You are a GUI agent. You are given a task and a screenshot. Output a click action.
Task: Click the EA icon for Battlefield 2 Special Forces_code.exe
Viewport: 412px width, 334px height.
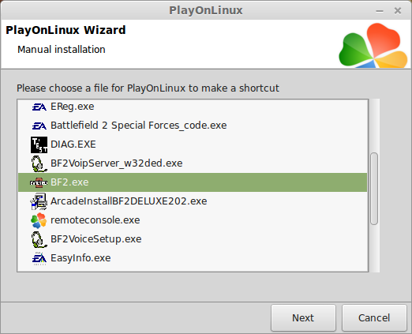(39, 126)
